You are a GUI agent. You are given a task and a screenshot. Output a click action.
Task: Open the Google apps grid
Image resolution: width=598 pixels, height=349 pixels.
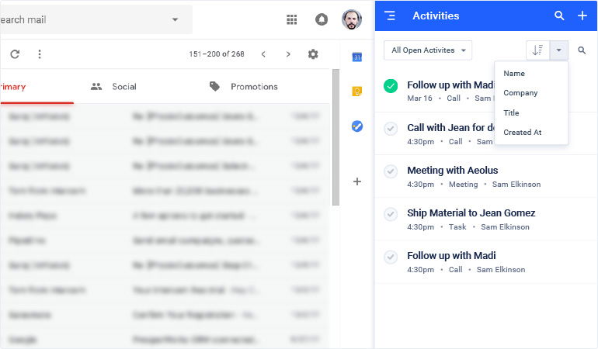(292, 19)
